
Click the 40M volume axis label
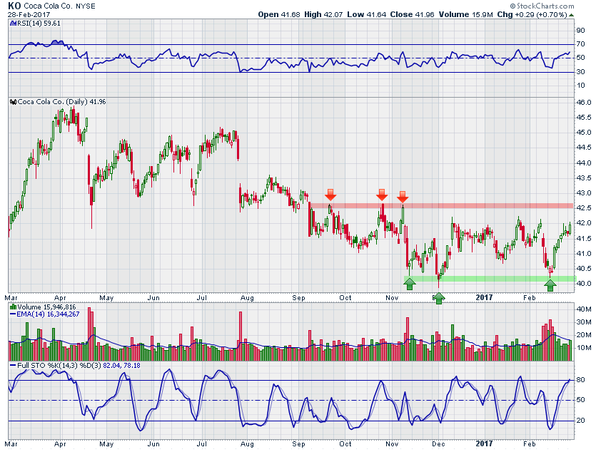pyautogui.click(x=584, y=309)
